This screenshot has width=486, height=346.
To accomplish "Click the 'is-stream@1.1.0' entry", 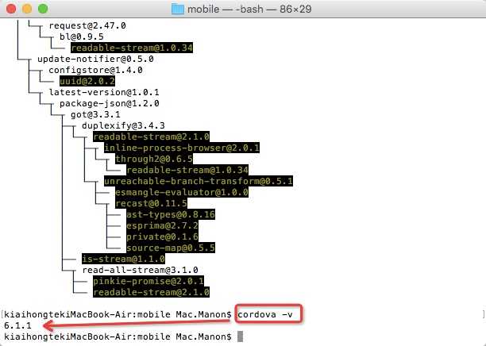I will tap(123, 259).
